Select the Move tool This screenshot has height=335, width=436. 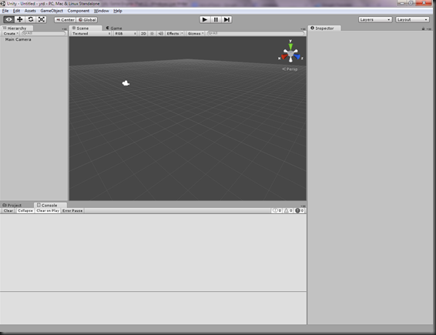pyautogui.click(x=20, y=19)
